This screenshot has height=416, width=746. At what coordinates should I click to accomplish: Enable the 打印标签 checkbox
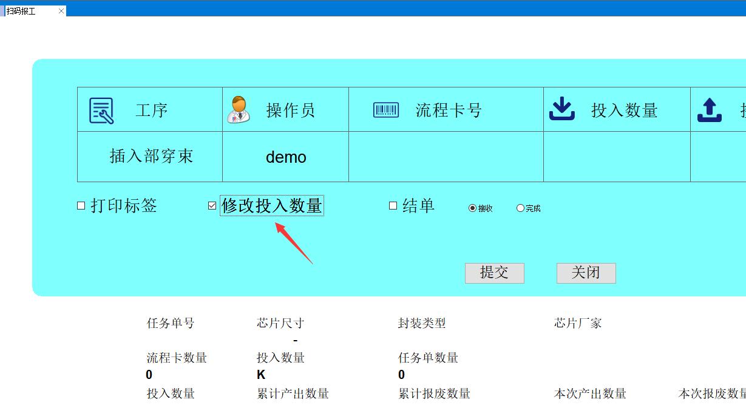81,206
